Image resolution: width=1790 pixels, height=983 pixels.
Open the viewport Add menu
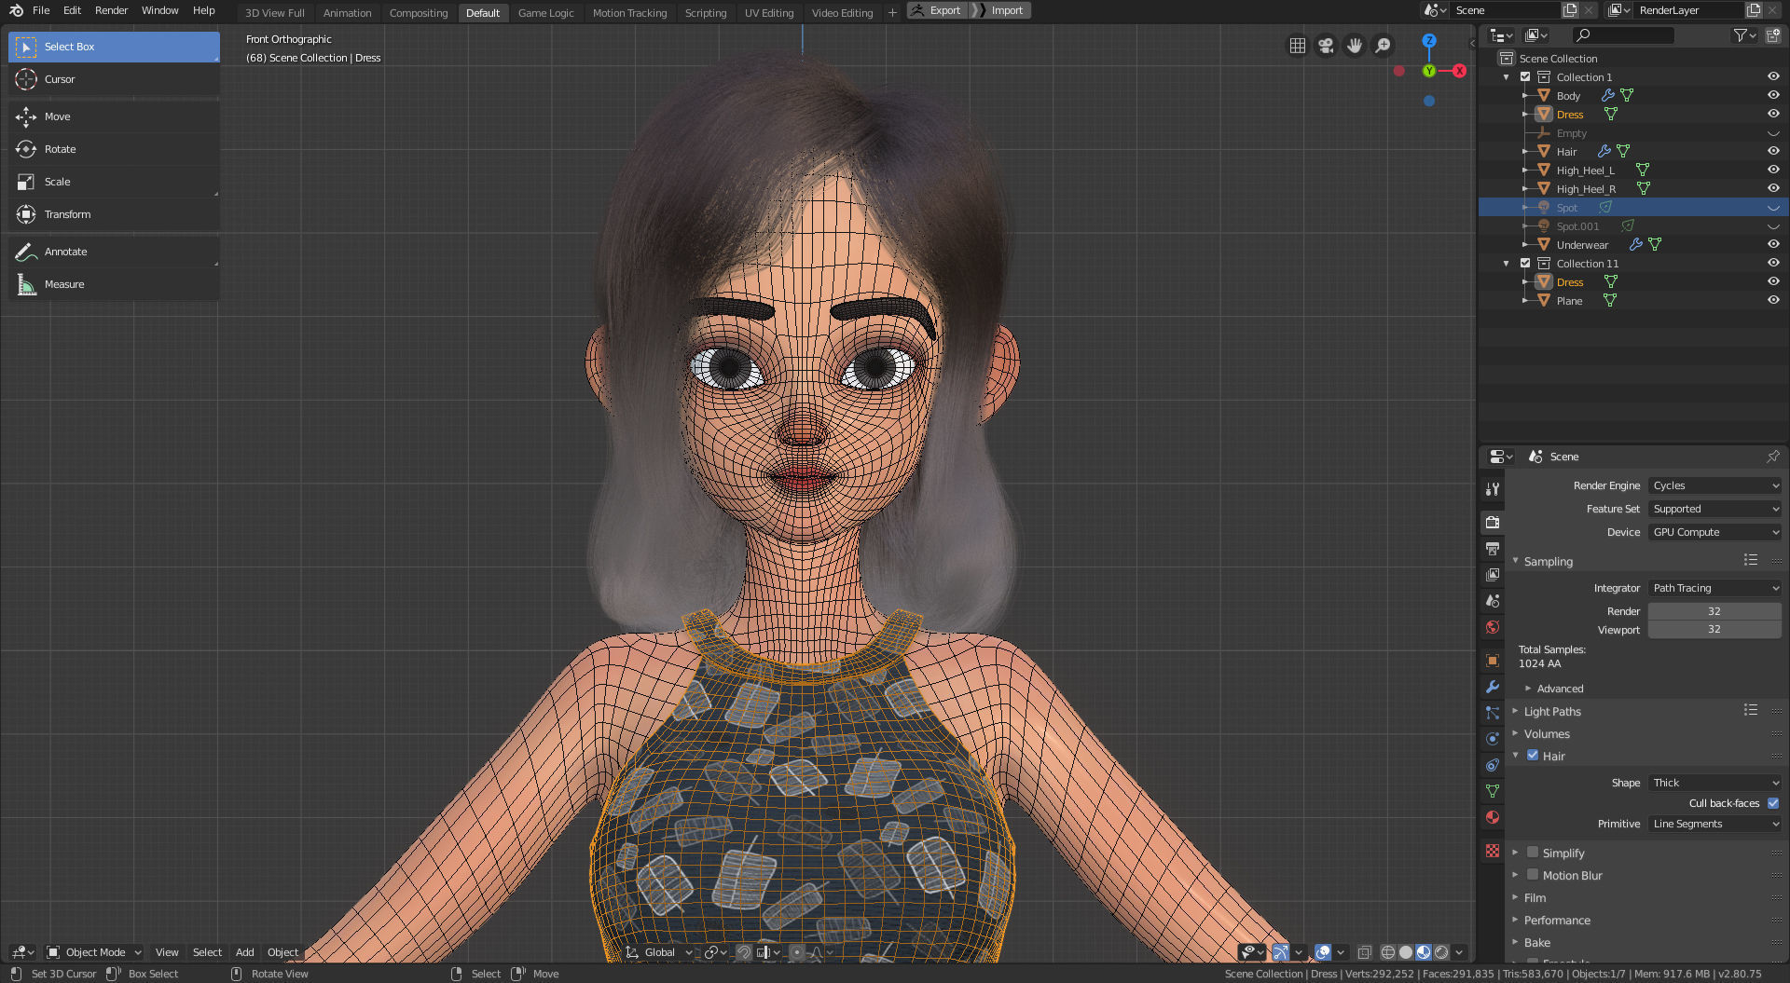244,952
